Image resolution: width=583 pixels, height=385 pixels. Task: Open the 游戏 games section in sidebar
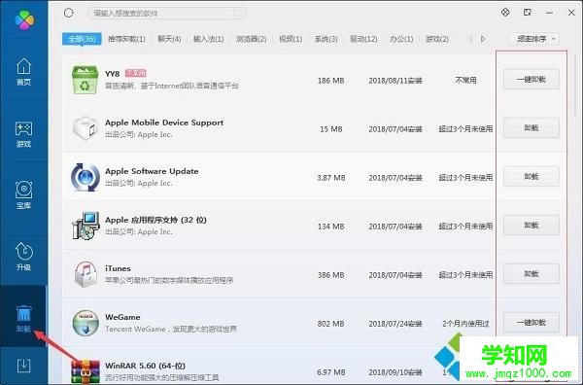pyautogui.click(x=23, y=134)
